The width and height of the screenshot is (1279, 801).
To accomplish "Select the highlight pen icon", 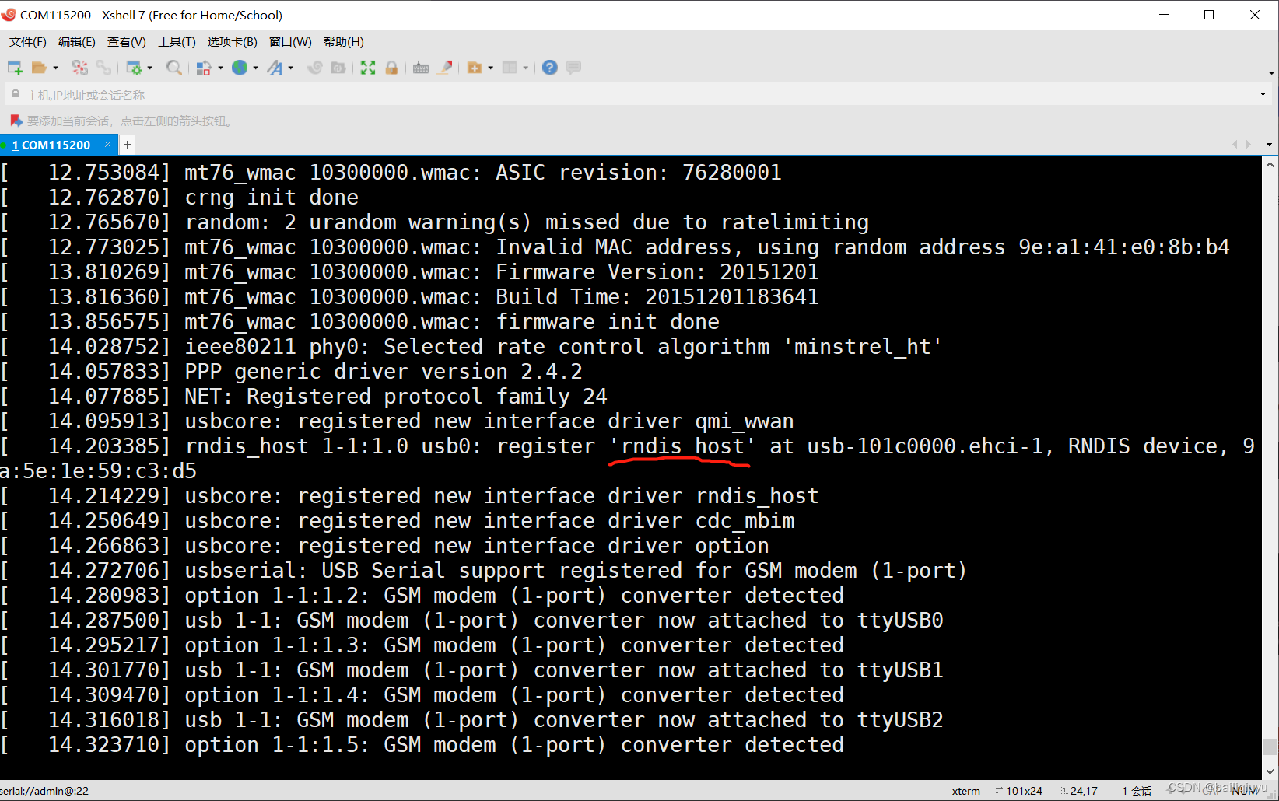I will point(444,68).
